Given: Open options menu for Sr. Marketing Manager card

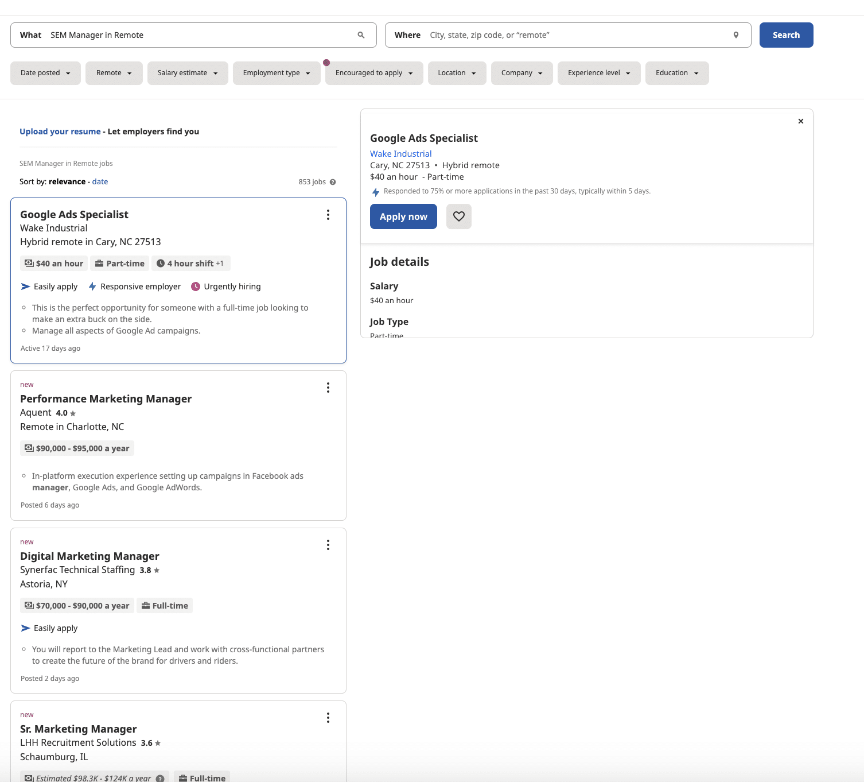Looking at the screenshot, I should 328,718.
